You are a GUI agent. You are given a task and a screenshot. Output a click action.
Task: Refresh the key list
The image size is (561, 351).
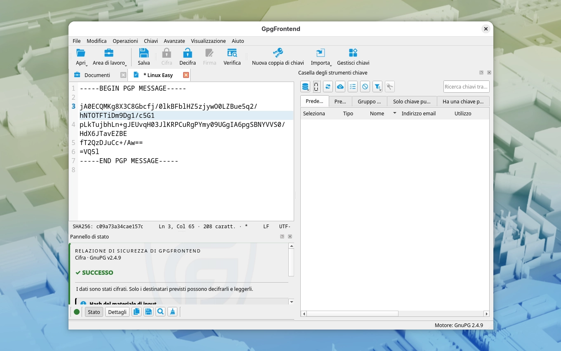[328, 87]
